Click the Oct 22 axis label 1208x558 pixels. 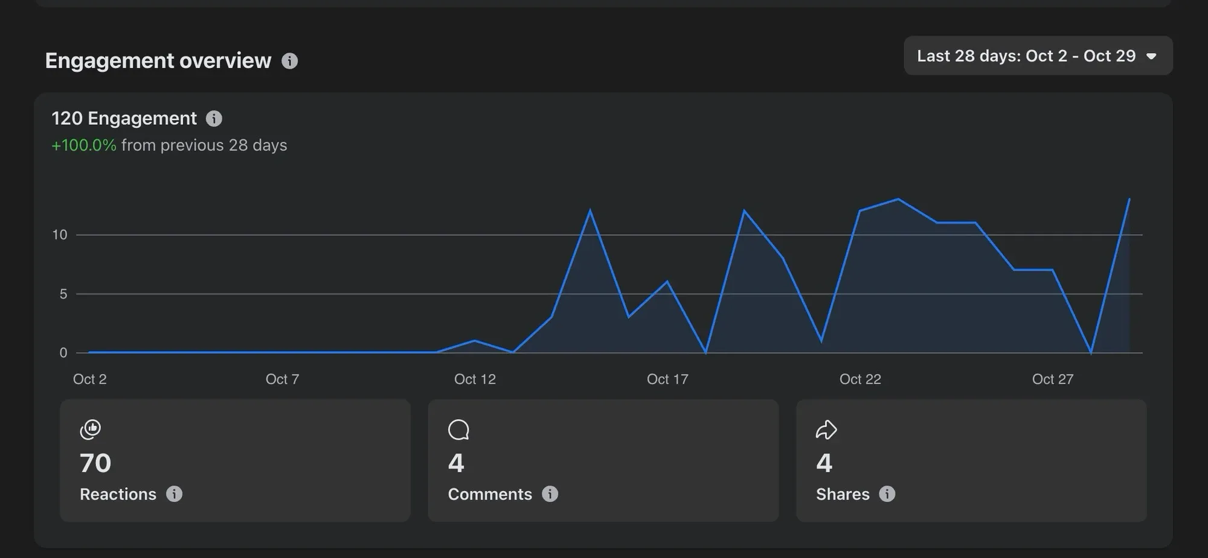click(x=860, y=379)
